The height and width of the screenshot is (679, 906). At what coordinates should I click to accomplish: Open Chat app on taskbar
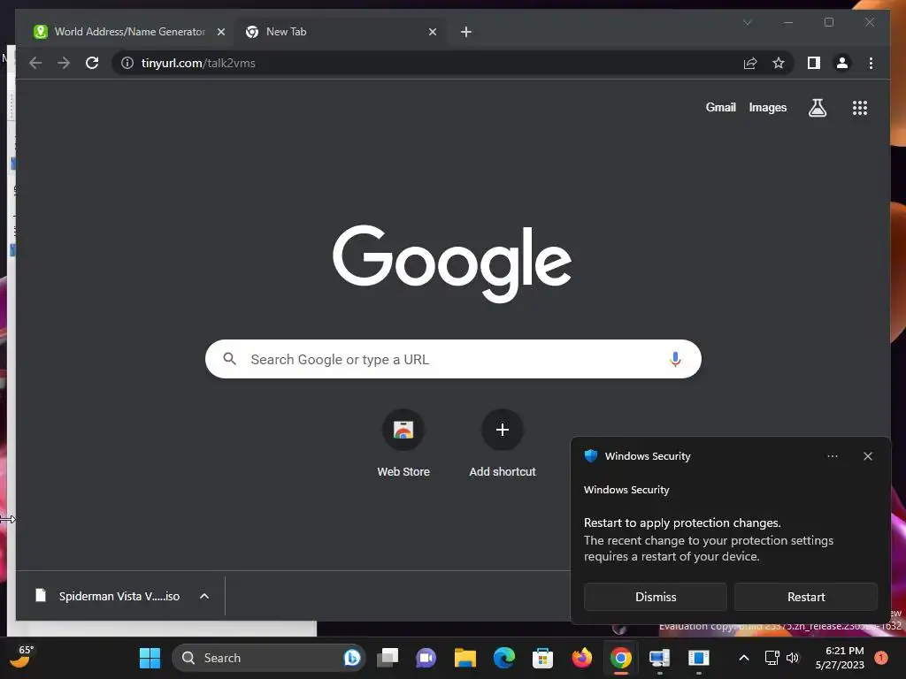tap(426, 658)
